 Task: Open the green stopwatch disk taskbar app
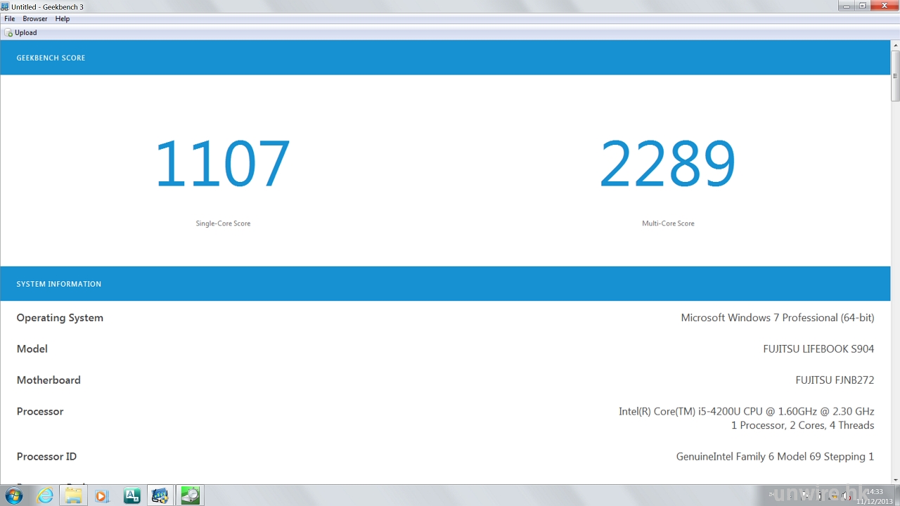pyautogui.click(x=190, y=495)
